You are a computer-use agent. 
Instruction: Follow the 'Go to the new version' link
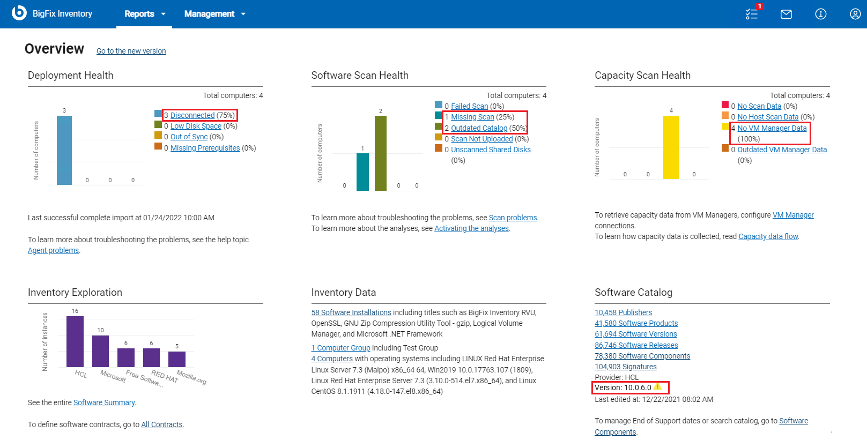click(x=131, y=51)
